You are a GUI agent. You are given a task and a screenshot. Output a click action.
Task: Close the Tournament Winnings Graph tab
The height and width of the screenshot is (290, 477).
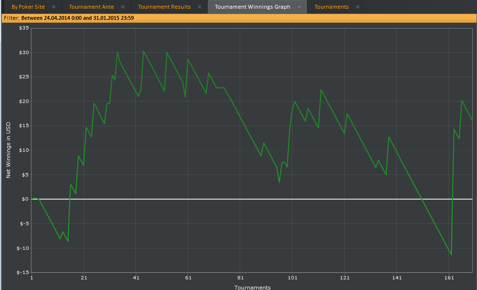click(x=299, y=7)
